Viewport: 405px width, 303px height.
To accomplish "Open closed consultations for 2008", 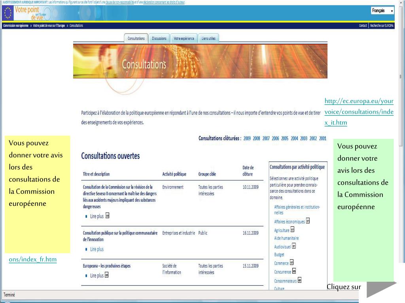I will tap(256, 138).
